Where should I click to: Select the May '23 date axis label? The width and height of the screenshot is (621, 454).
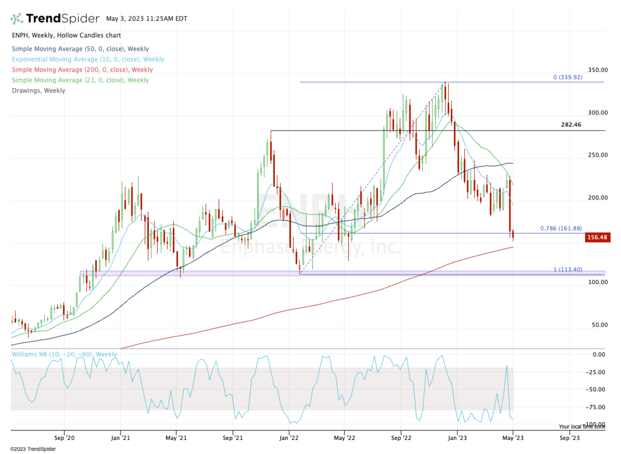[x=512, y=438]
